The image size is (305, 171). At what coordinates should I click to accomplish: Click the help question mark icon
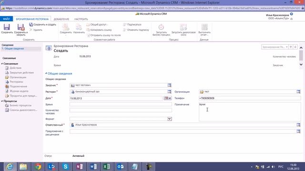click(x=291, y=14)
